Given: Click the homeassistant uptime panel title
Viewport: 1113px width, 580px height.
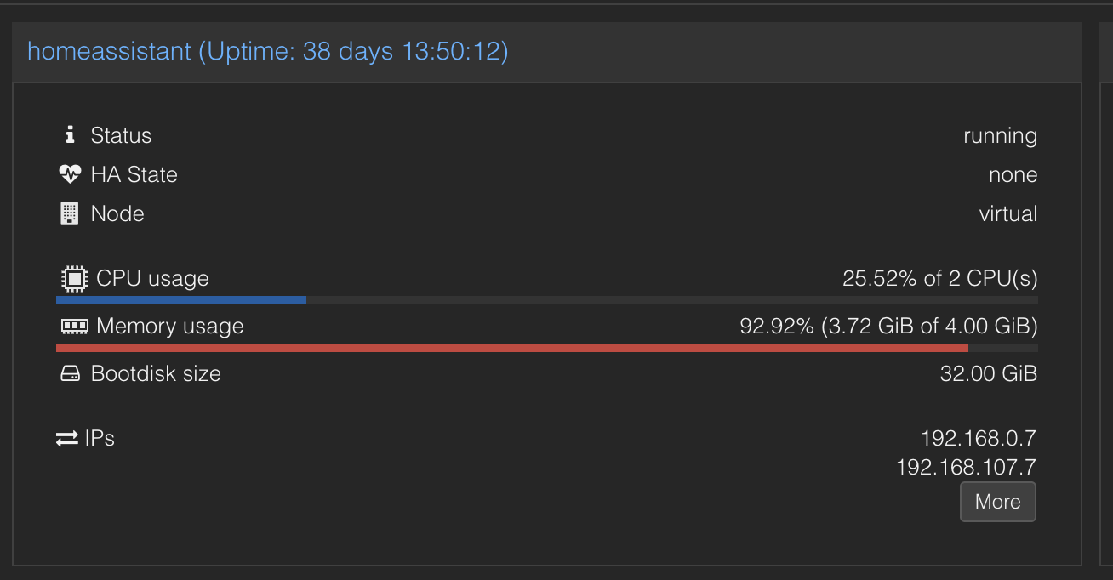Looking at the screenshot, I should tap(267, 51).
